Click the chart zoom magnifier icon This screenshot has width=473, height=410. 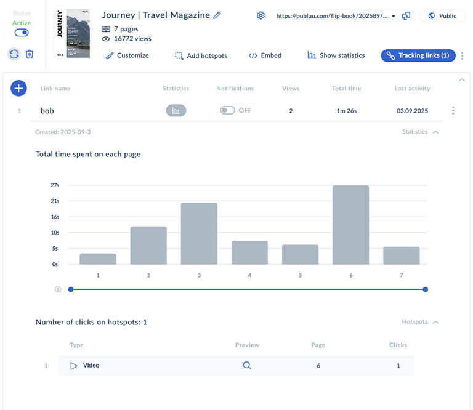pyautogui.click(x=58, y=289)
